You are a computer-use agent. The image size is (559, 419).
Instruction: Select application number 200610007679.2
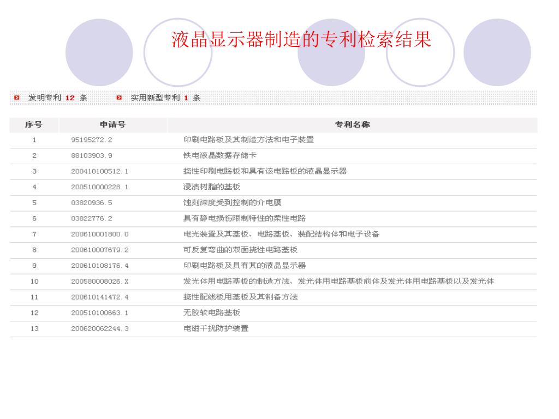click(x=100, y=250)
